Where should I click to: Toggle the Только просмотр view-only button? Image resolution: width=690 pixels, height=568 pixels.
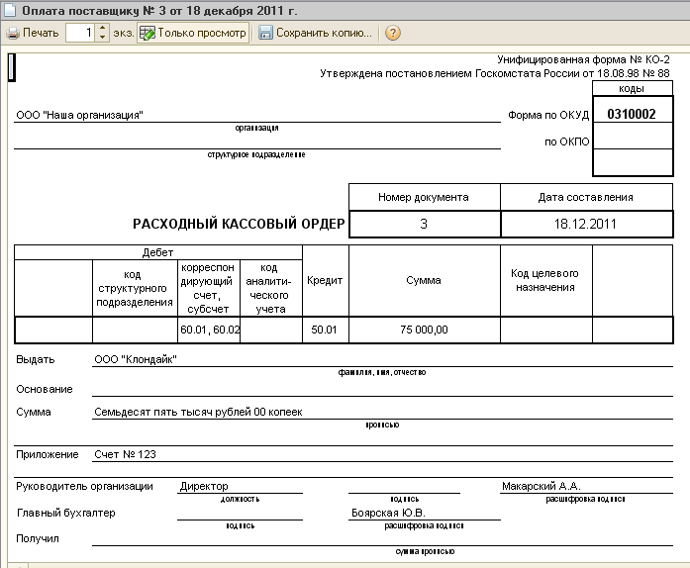coord(193,33)
